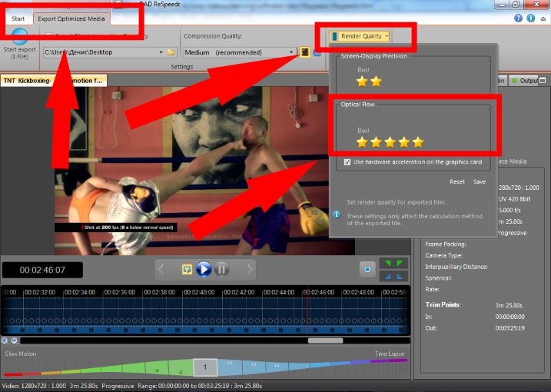Click Save in render quality panel
This screenshot has width=551, height=392.
pos(480,182)
